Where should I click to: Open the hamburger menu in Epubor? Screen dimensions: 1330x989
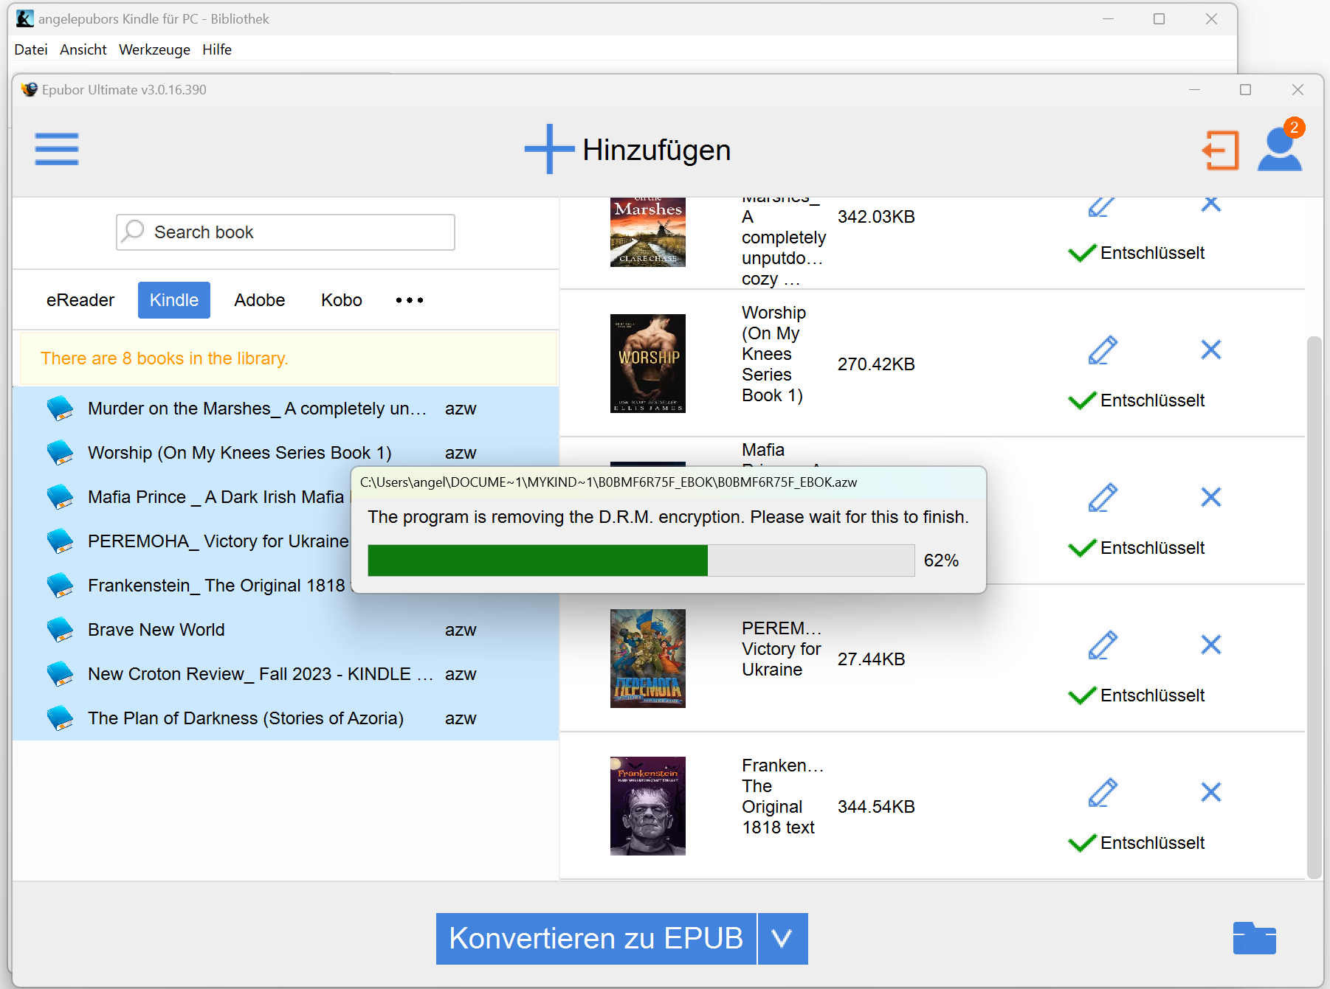coord(57,149)
